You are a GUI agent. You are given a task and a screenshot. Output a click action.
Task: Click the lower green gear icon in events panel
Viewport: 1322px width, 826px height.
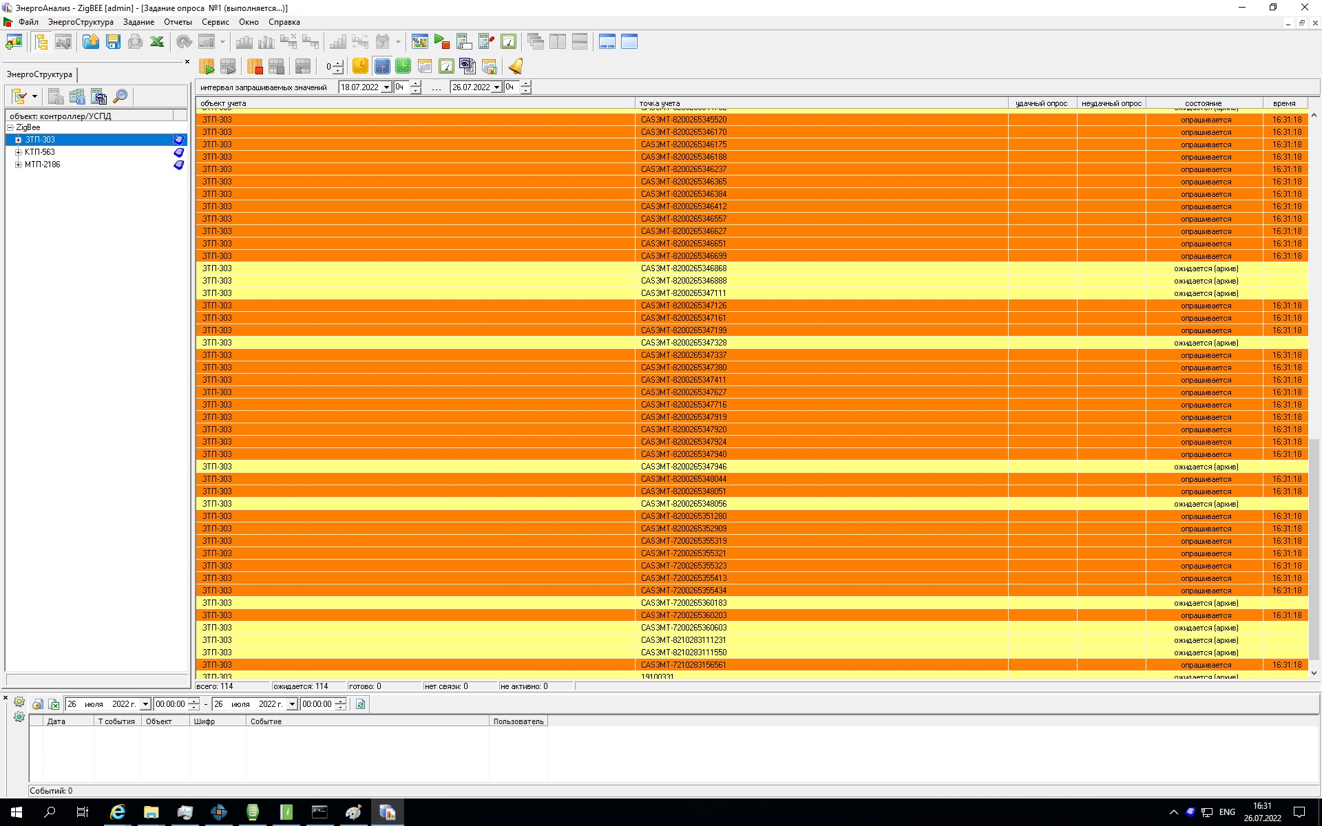tap(19, 717)
